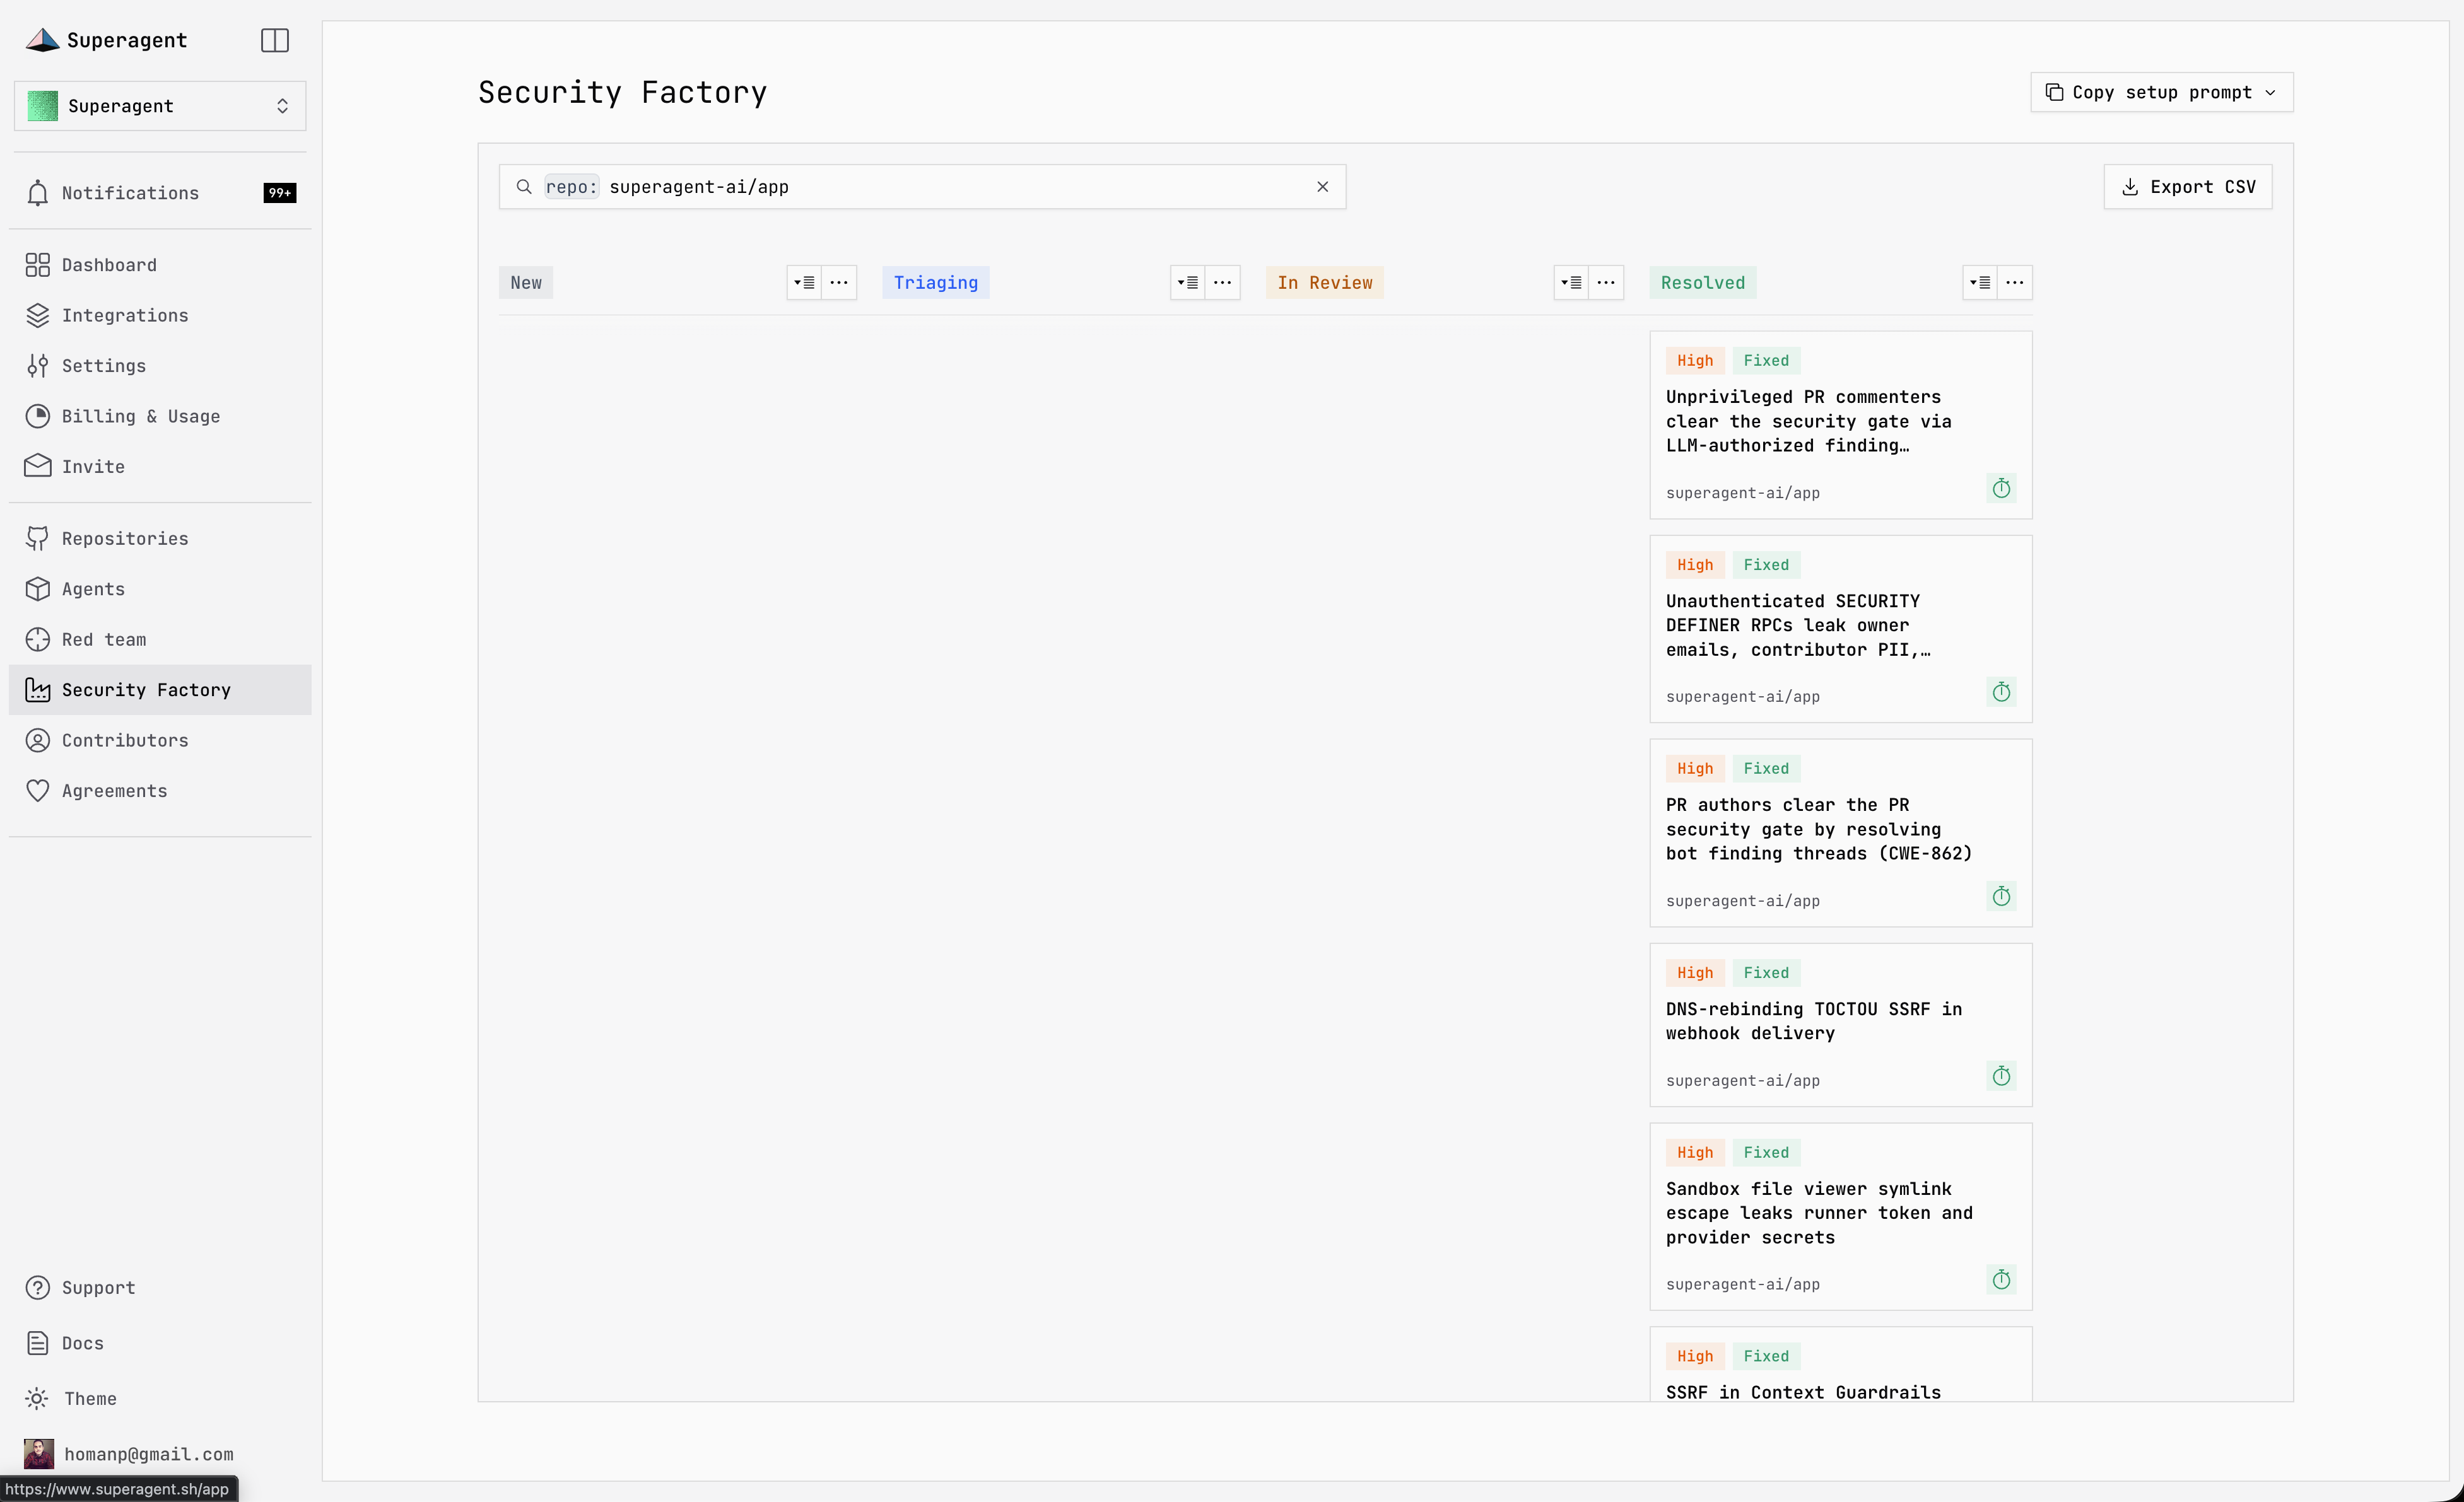Click the 99+ notifications badge

(x=279, y=193)
